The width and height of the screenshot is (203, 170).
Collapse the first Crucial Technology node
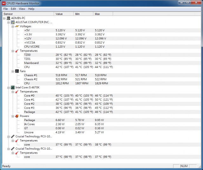pyautogui.click(x=9, y=137)
